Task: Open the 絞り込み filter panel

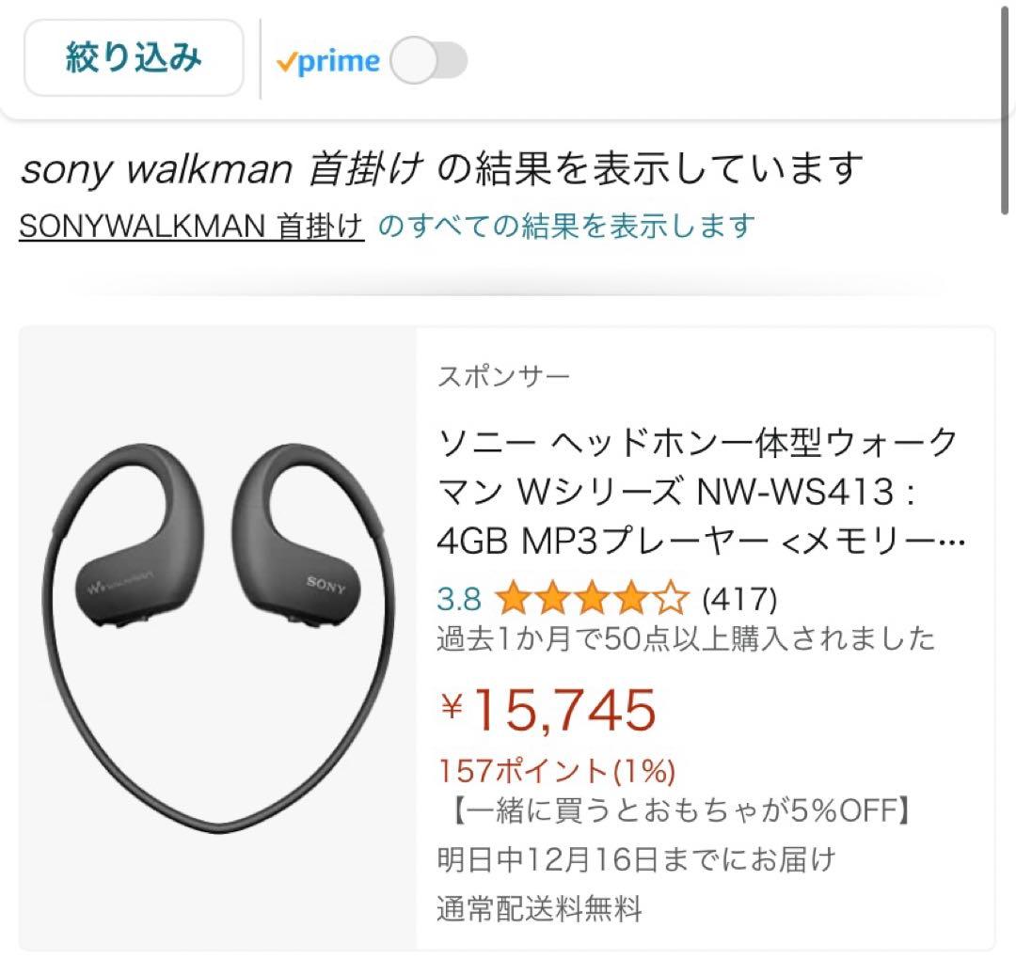Action: click(132, 56)
